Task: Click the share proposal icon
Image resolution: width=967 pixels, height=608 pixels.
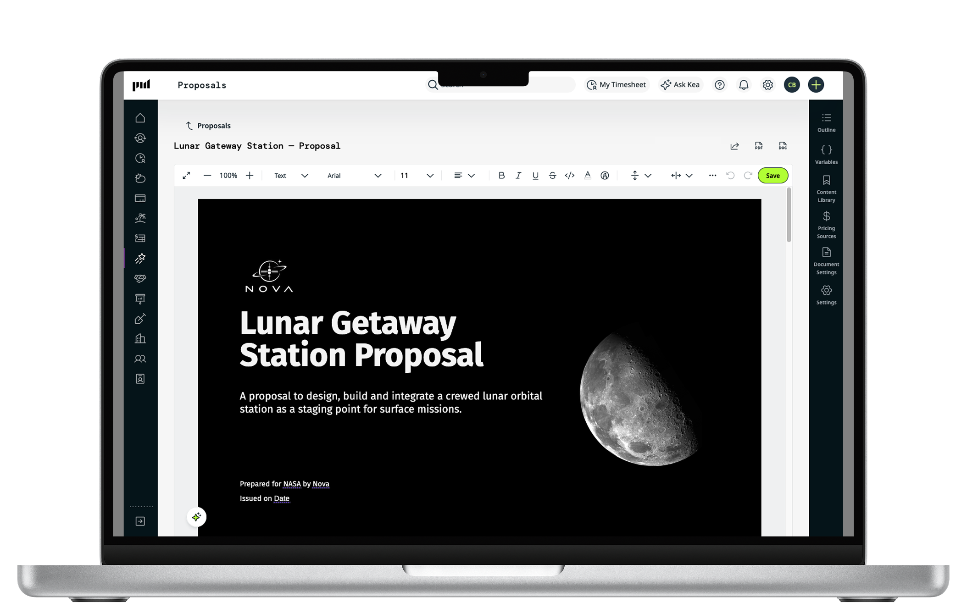Action: 734,146
